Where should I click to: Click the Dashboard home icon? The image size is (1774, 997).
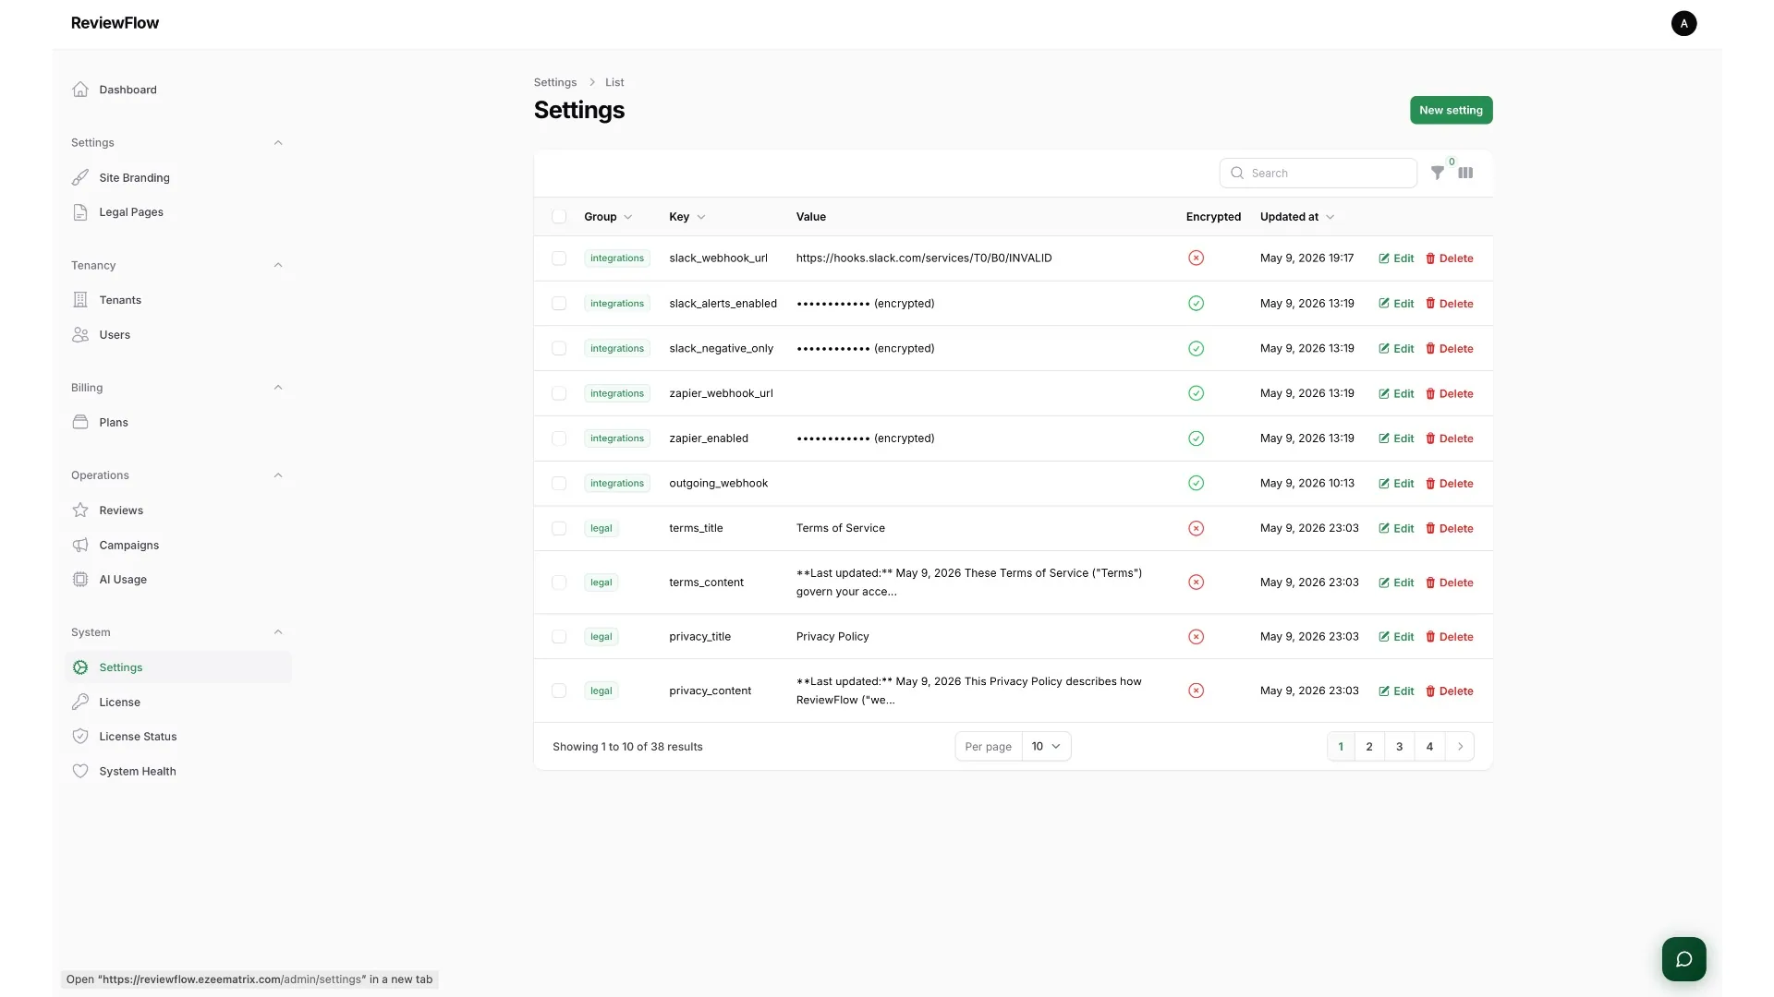80,90
